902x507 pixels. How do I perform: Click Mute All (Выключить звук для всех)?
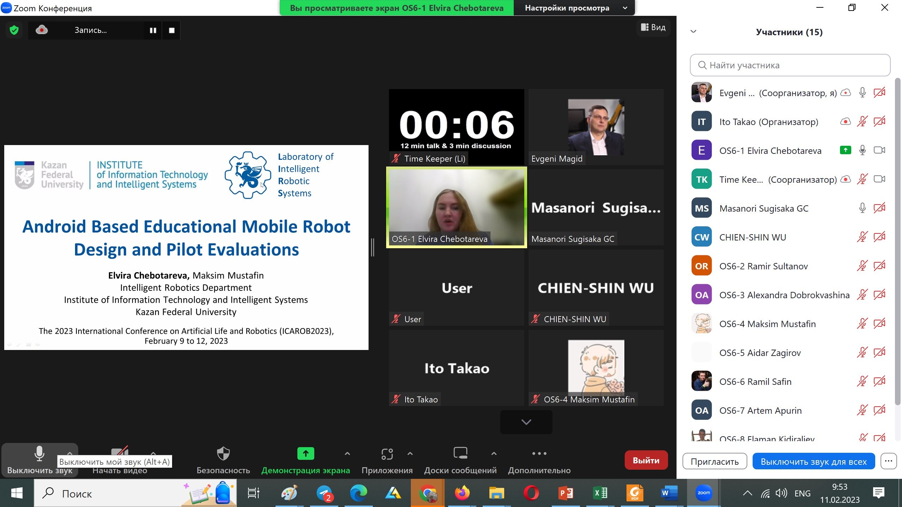click(814, 462)
